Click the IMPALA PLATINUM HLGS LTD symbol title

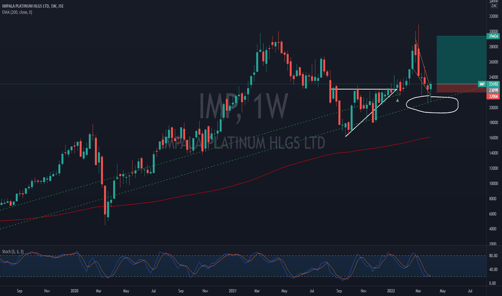[x=33, y=6]
